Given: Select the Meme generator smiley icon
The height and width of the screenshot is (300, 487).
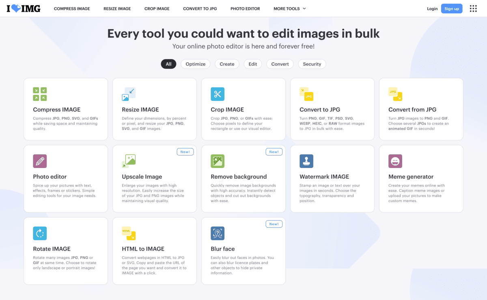Looking at the screenshot, I should coord(395,161).
